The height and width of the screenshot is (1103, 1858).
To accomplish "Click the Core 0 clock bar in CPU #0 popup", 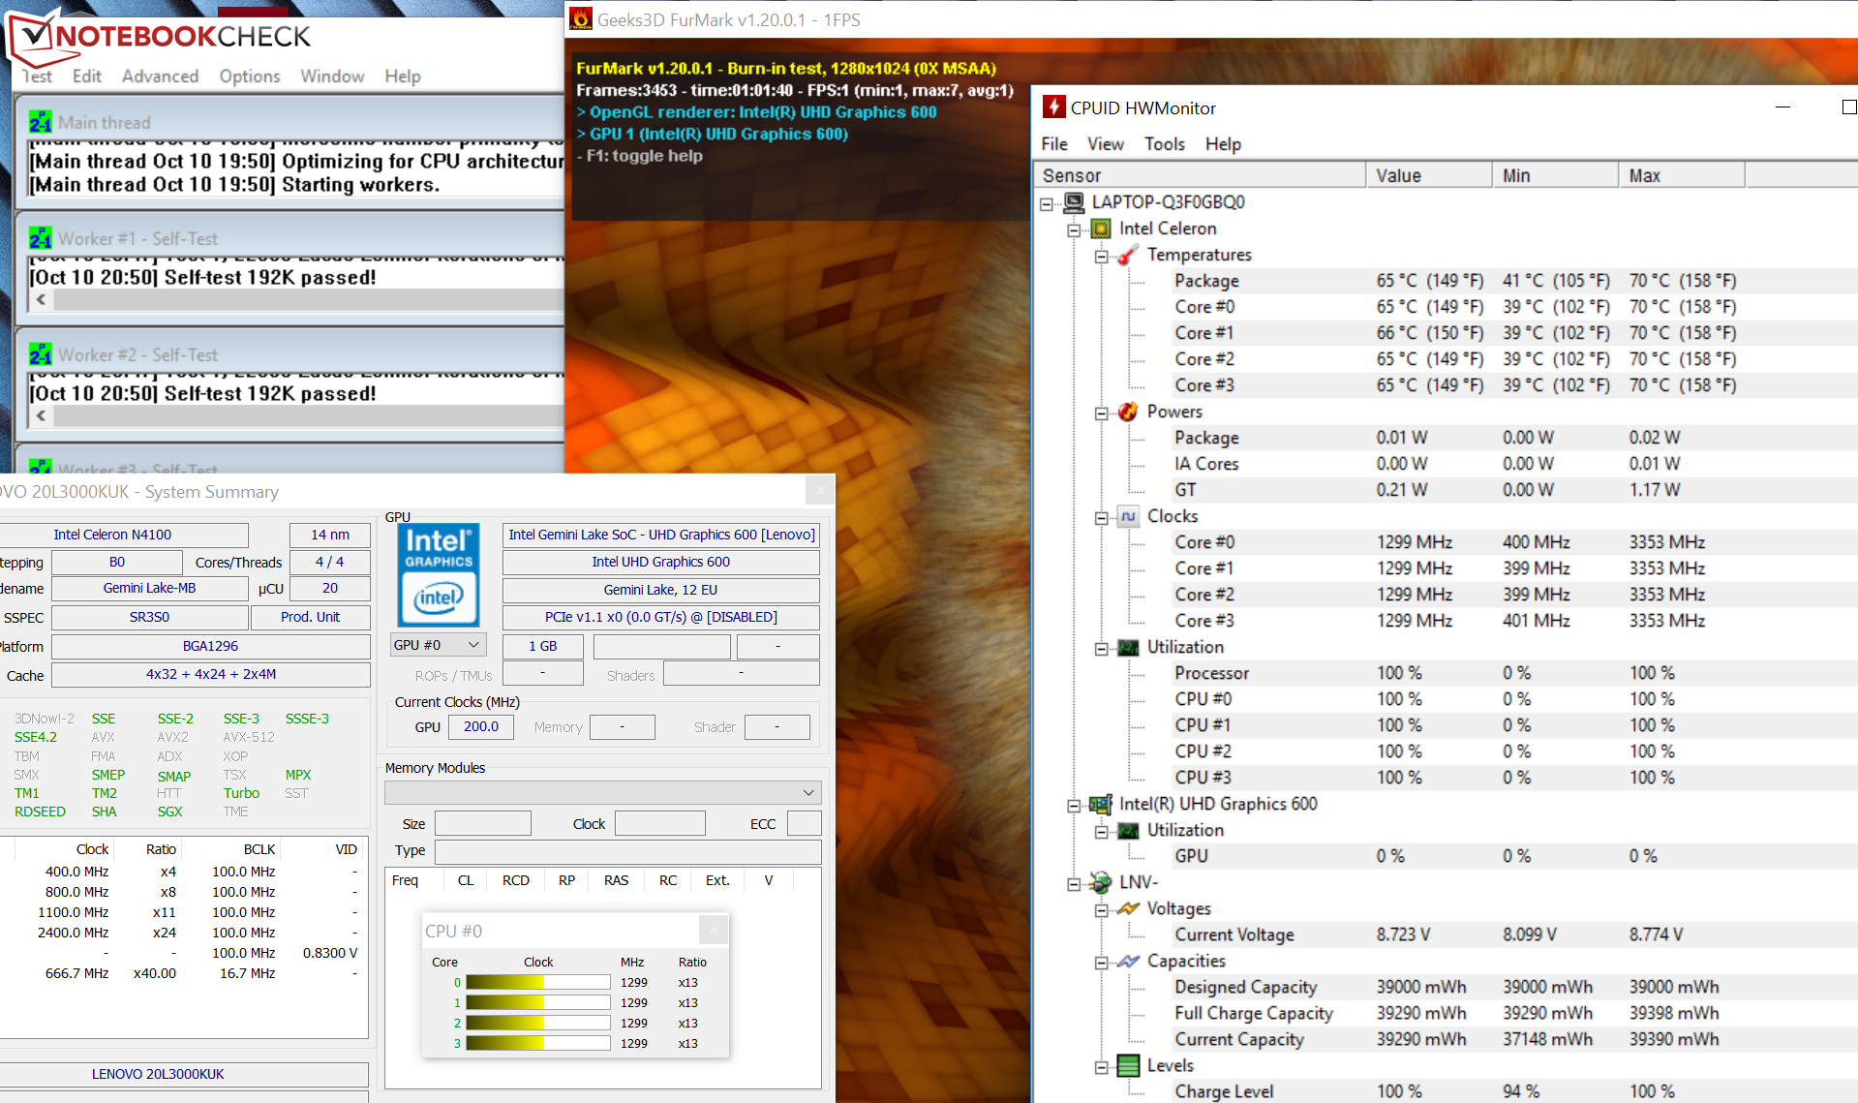I will click(537, 982).
